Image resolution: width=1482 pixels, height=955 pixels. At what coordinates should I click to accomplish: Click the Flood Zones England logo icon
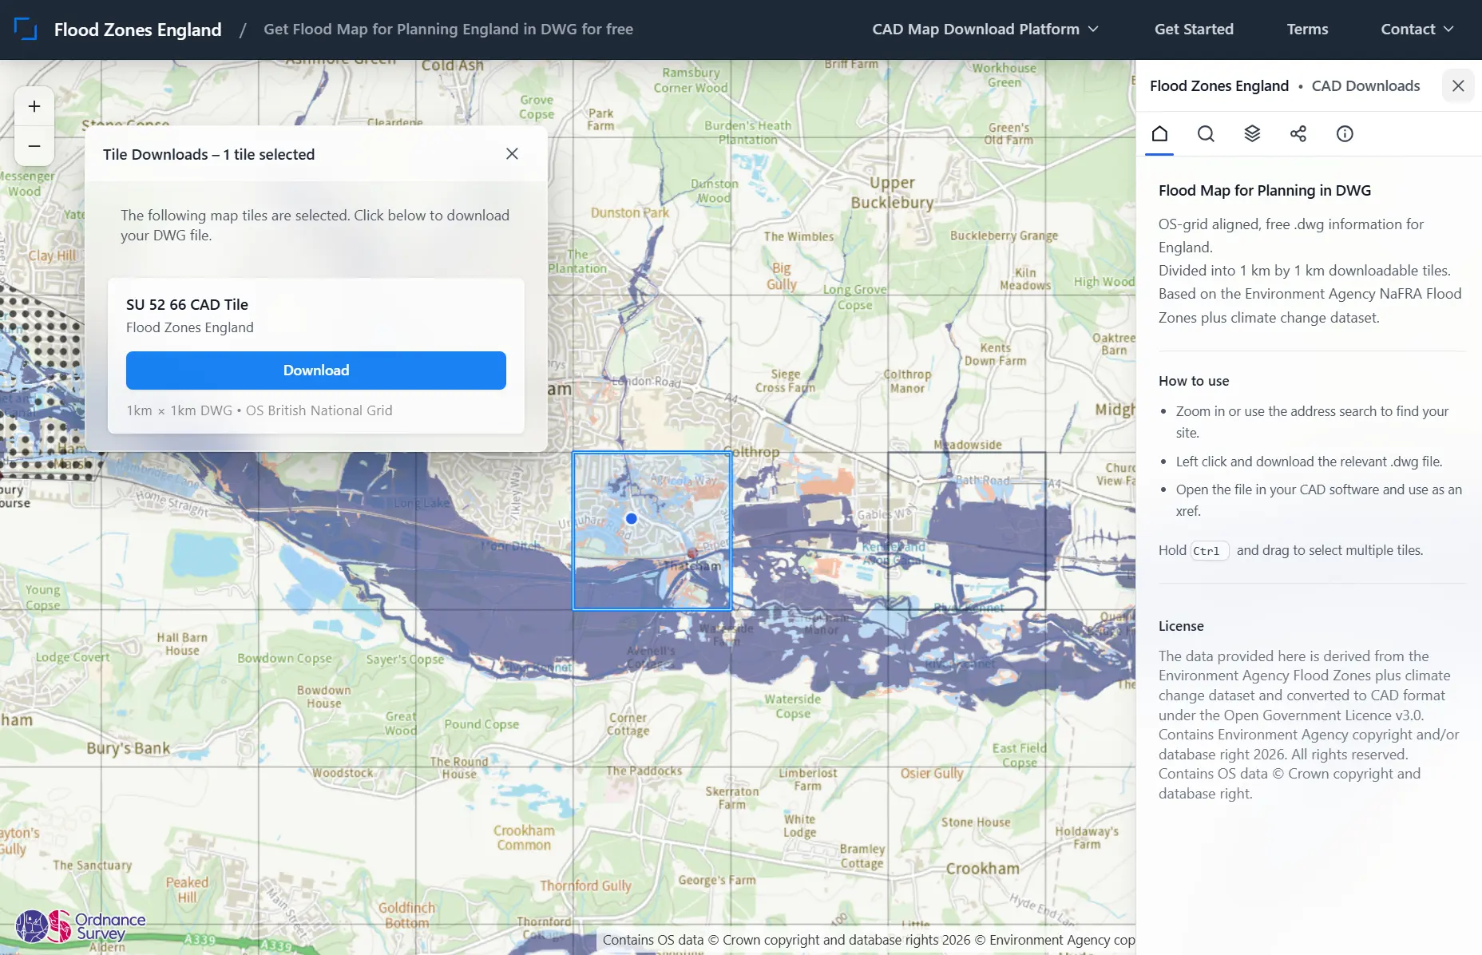[26, 30]
